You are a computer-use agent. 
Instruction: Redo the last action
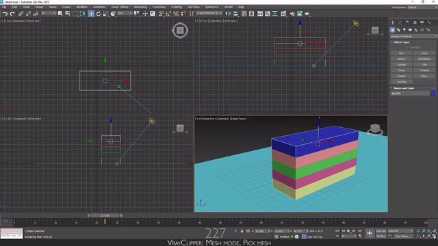point(12,14)
